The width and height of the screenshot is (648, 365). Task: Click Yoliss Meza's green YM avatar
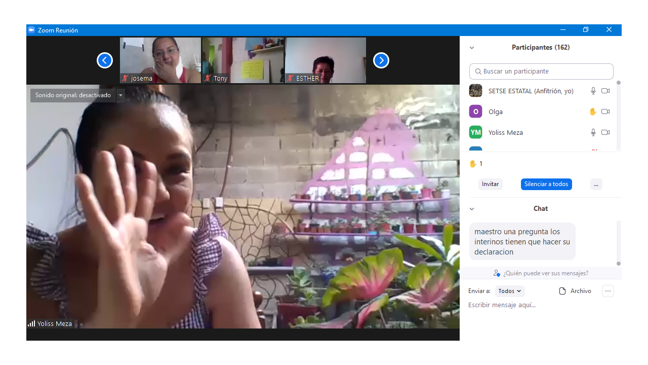click(x=475, y=132)
